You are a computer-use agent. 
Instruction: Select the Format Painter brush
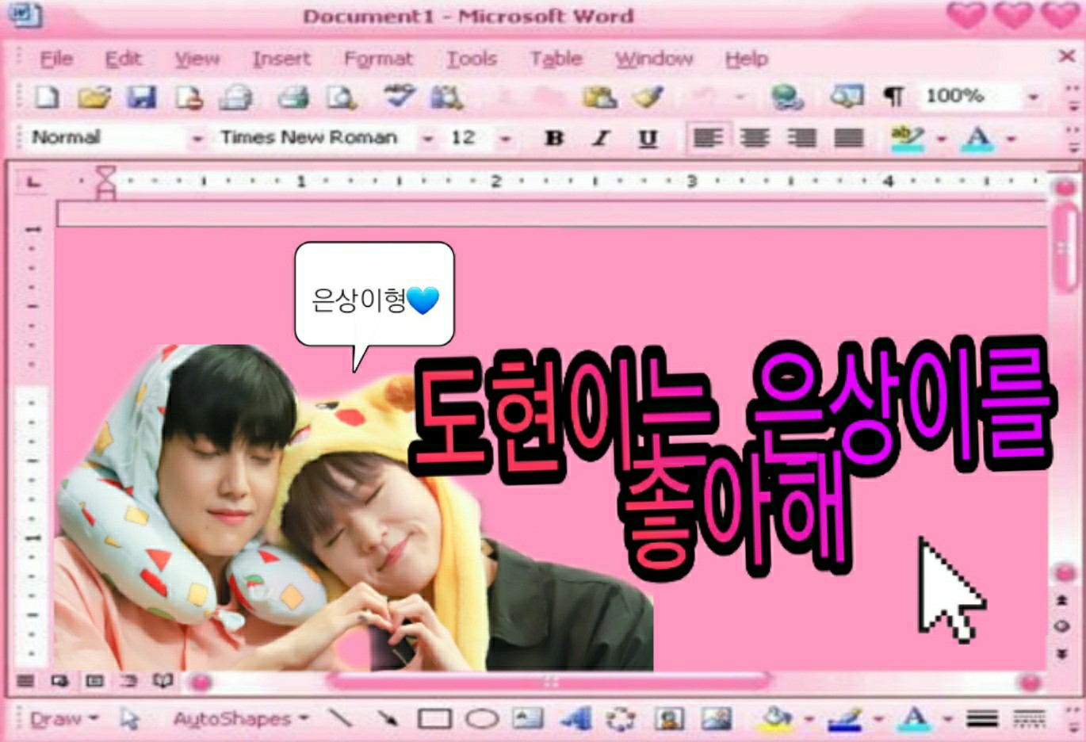tap(648, 98)
